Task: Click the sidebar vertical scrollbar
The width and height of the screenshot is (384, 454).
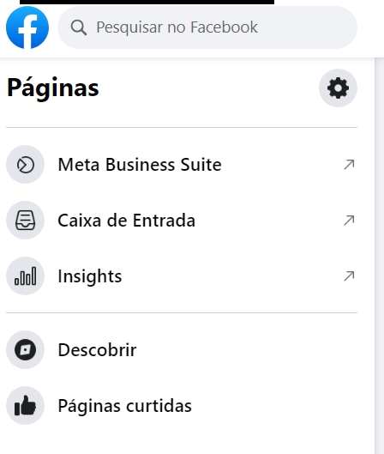Action: tap(379, 256)
